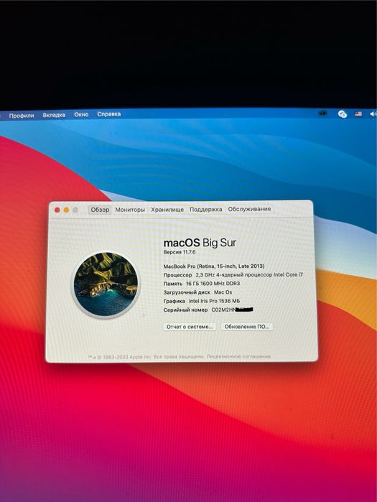
Task: Switch to the Мониторы tab
Action: (130, 210)
